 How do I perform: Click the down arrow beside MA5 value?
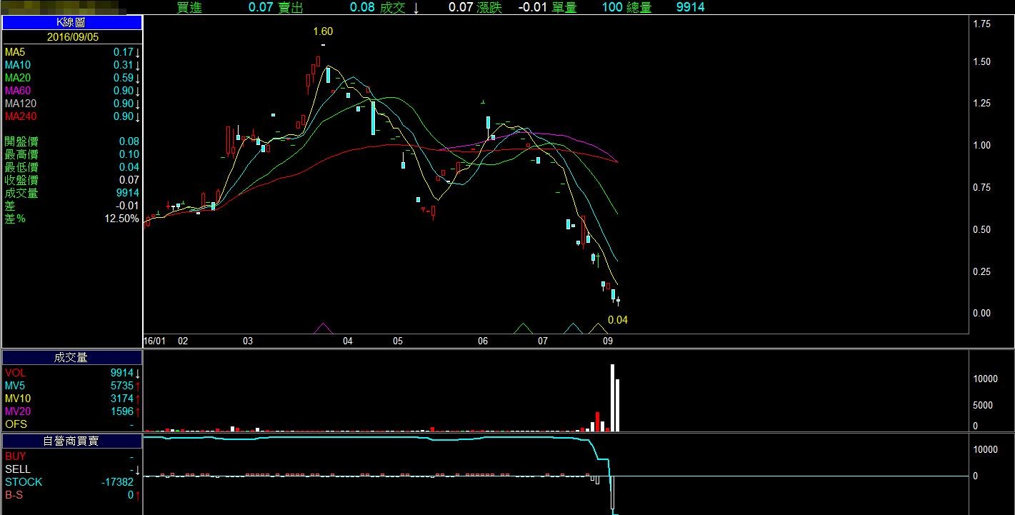click(137, 52)
